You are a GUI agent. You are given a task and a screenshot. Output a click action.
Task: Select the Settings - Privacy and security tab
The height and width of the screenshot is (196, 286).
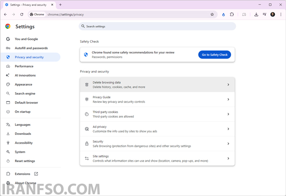click(29, 5)
